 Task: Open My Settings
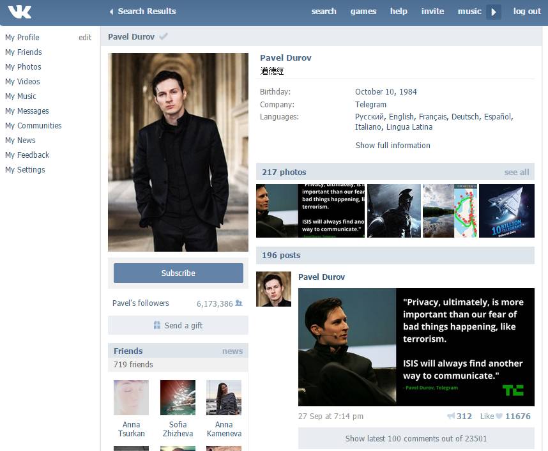[x=25, y=169]
